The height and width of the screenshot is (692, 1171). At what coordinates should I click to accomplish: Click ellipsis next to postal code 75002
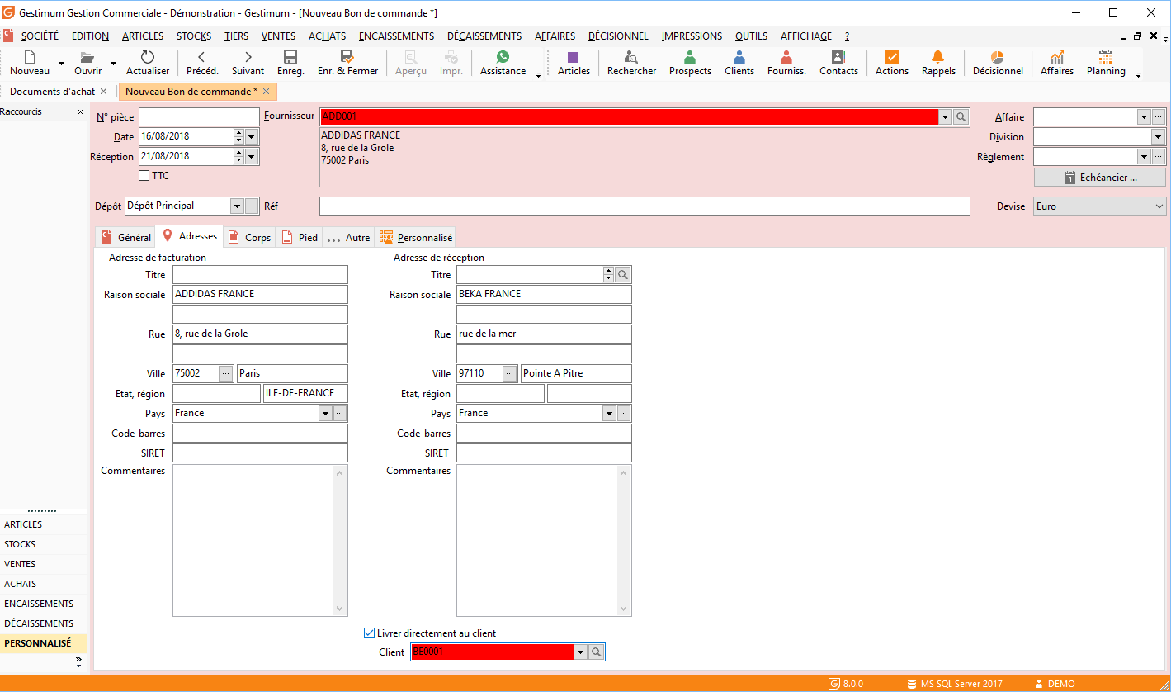click(227, 374)
